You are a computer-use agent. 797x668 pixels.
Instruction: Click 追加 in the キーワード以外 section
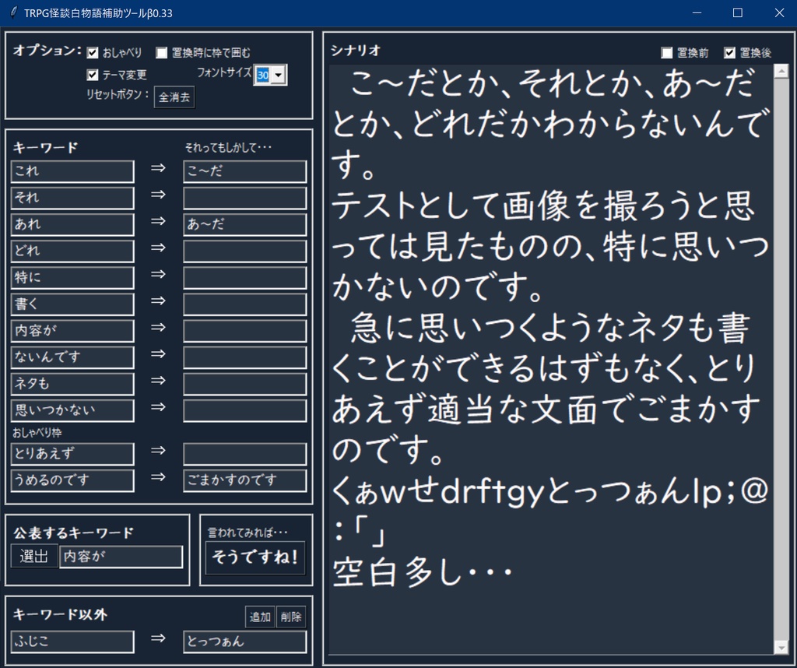tap(259, 616)
